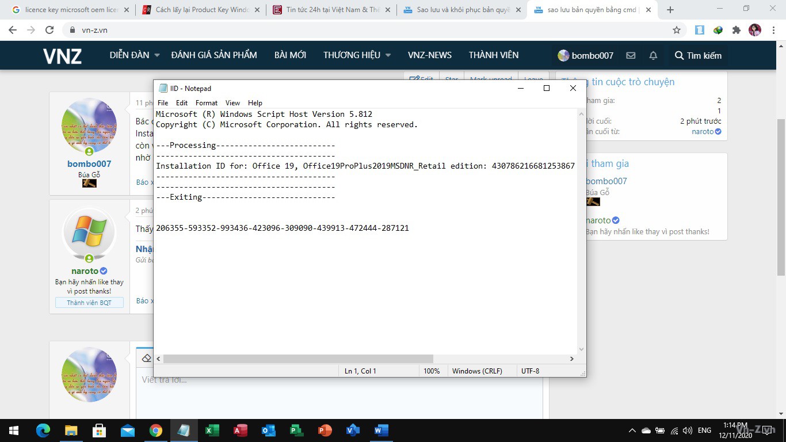The width and height of the screenshot is (786, 442).
Task: Reload the current page
Action: click(x=49, y=30)
